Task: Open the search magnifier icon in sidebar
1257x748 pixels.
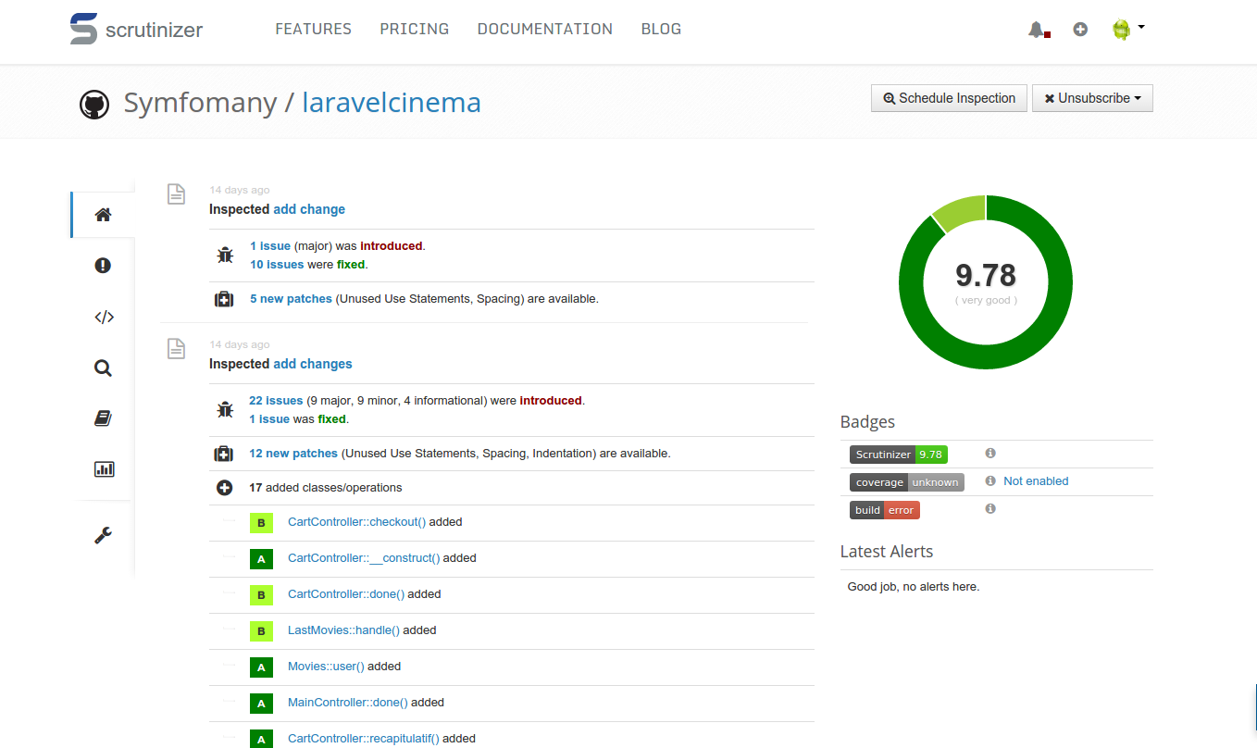Action: [x=103, y=368]
